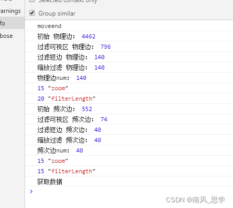Click the 过滤可视区 物理边: 796 log line
Viewport: 233px width, 208px height.
point(129,47)
